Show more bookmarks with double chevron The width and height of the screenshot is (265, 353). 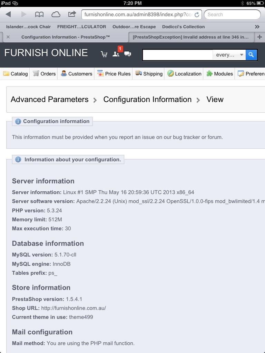coord(257,27)
